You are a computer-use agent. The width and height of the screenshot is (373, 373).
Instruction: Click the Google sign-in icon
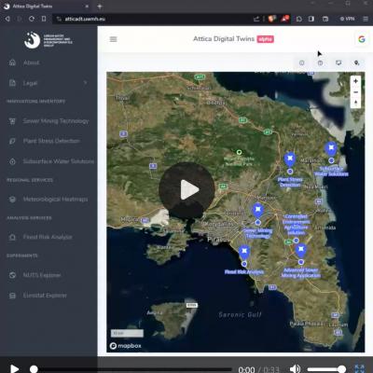tap(362, 39)
